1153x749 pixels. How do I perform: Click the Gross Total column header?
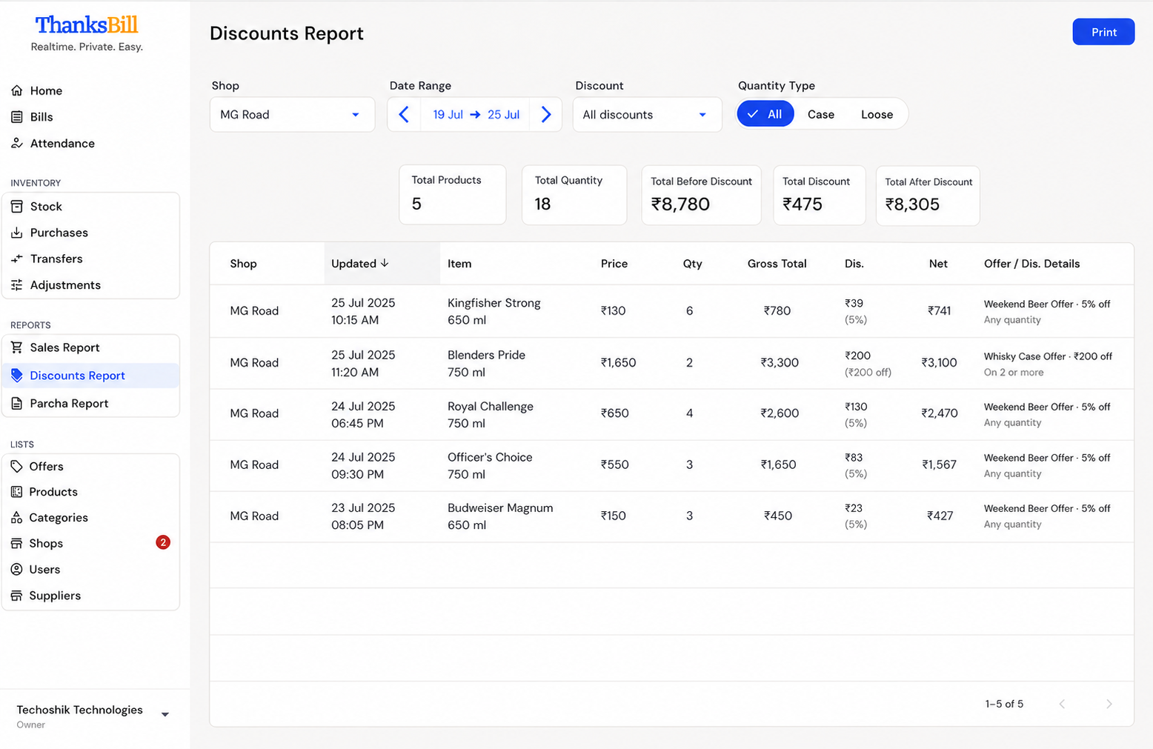click(x=777, y=264)
